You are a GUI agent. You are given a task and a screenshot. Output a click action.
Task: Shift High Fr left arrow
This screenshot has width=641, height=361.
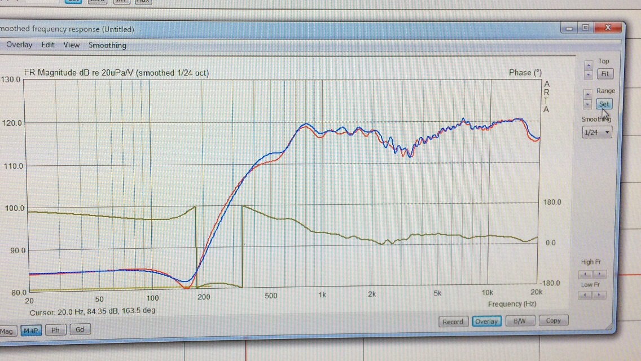(585, 274)
